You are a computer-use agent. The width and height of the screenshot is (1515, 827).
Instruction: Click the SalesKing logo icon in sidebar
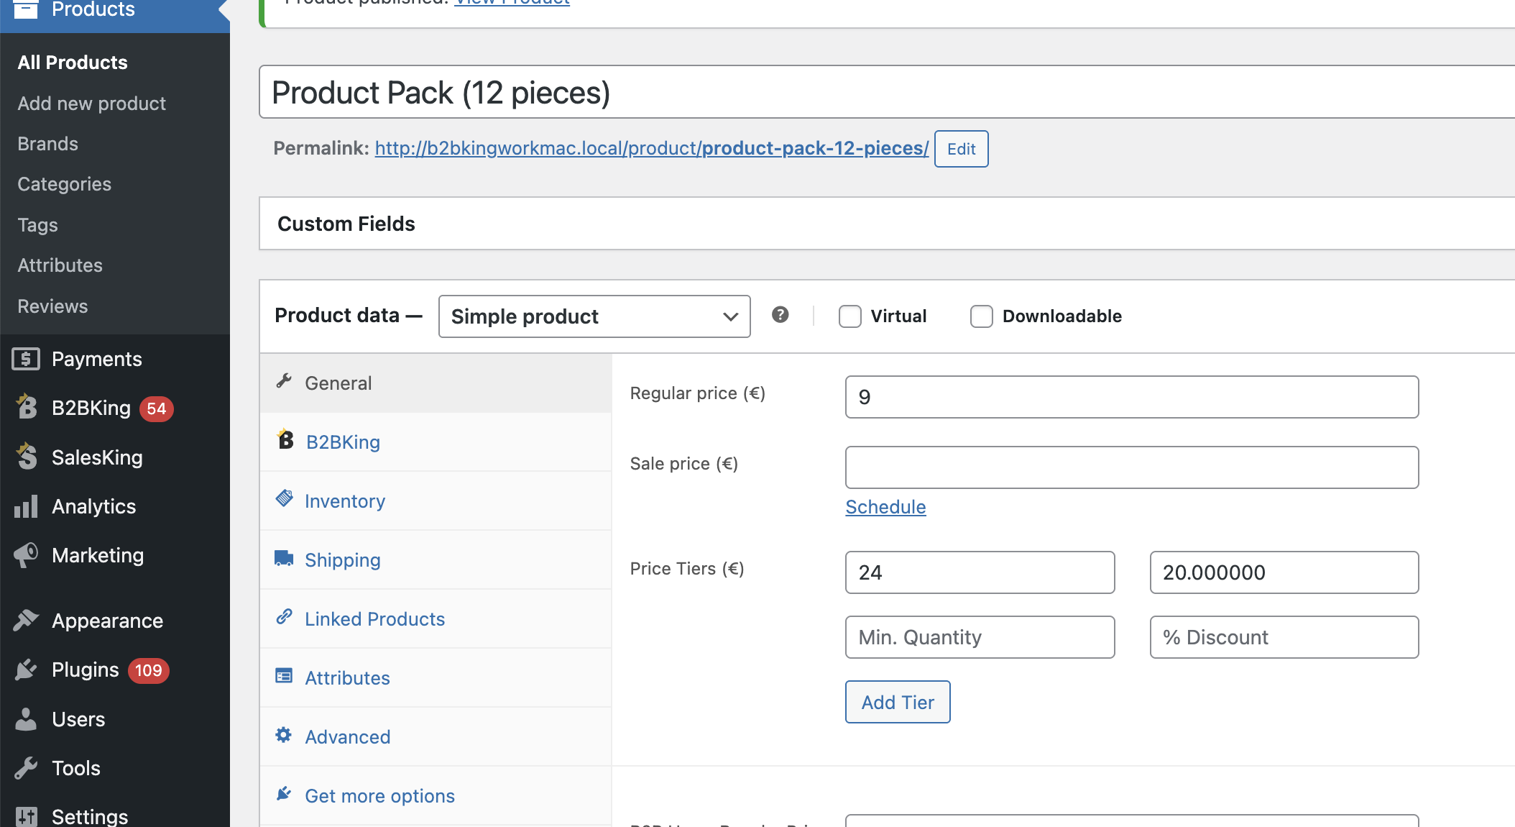tap(27, 457)
